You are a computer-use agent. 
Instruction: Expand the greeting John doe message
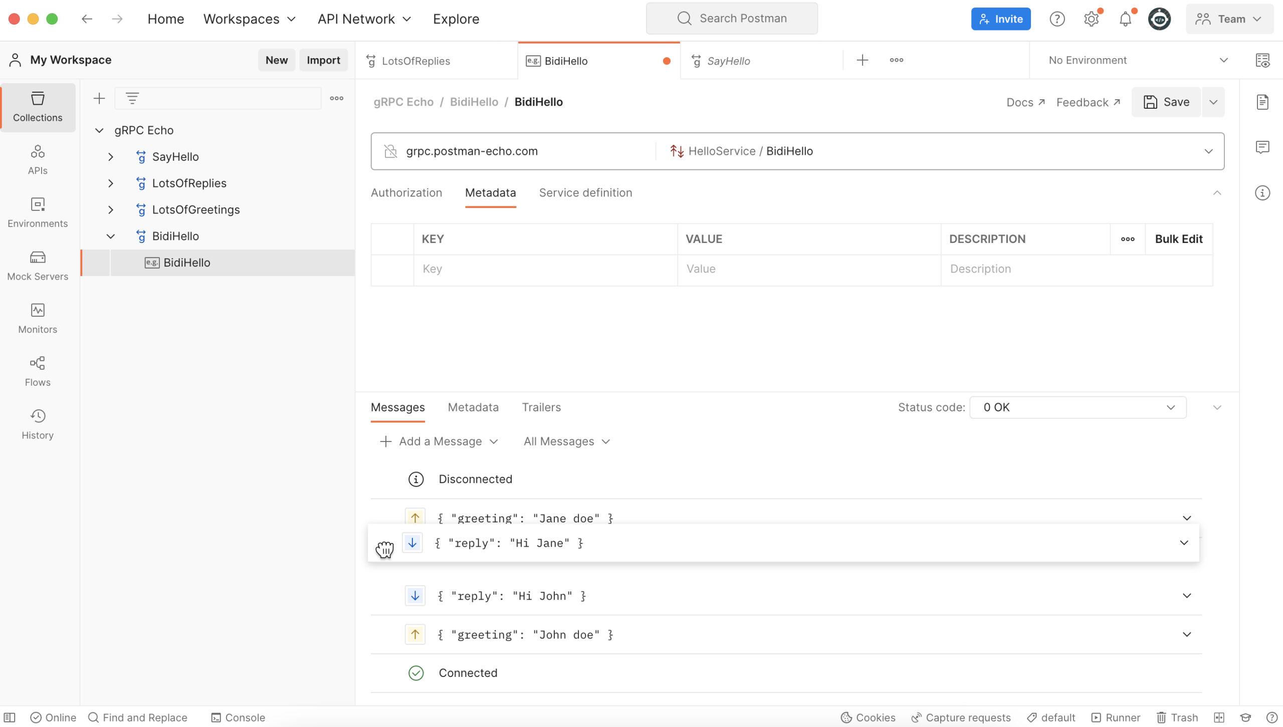pyautogui.click(x=1187, y=634)
